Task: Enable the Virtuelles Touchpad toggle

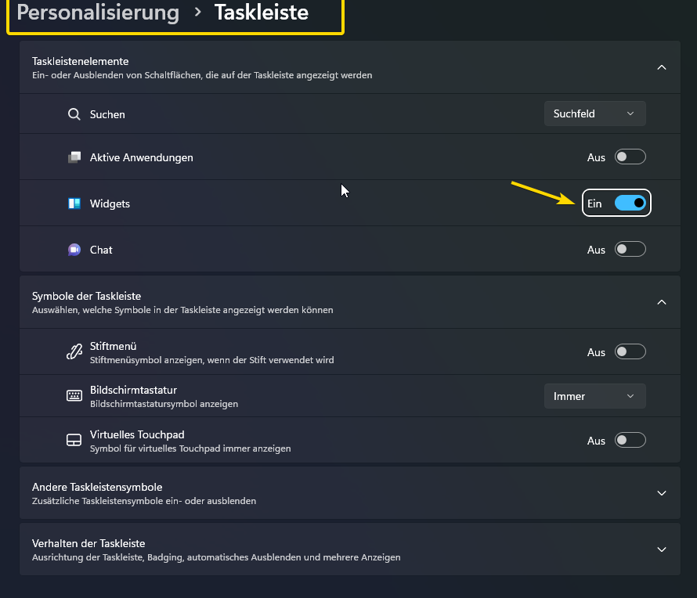Action: [x=630, y=441]
